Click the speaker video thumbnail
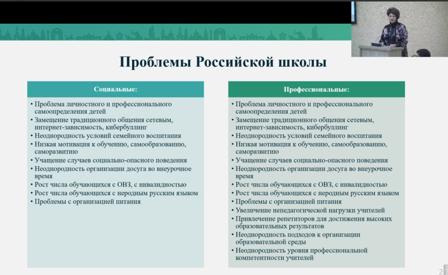 [x=400, y=29]
